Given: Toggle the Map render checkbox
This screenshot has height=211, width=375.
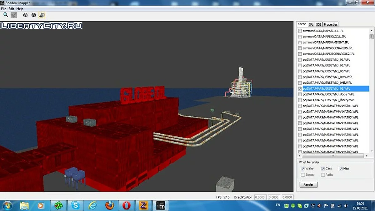Looking at the screenshot, I should (341, 168).
